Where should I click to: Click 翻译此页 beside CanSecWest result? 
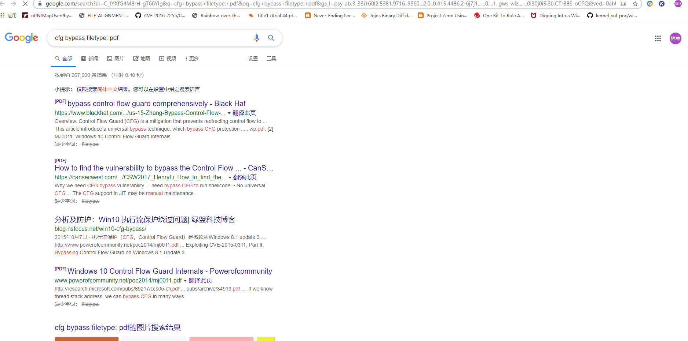[245, 177]
